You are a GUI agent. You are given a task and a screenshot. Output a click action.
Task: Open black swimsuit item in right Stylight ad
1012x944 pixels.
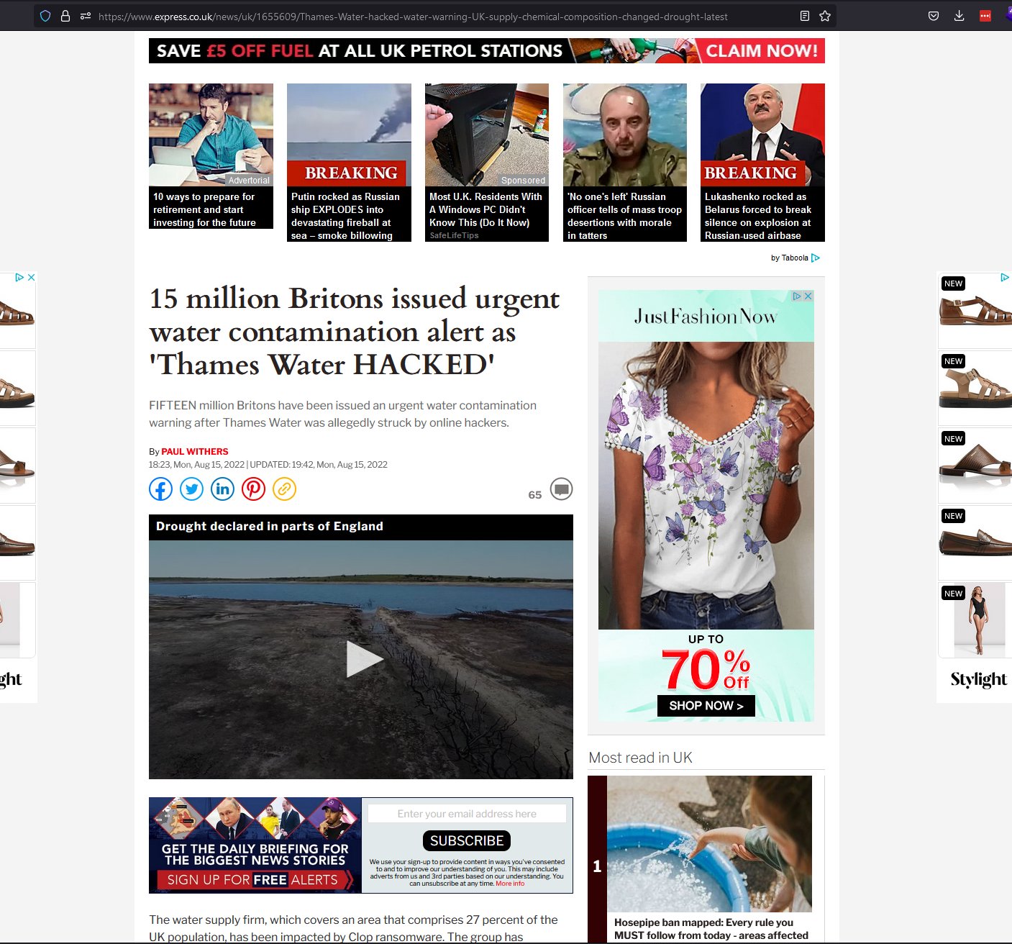pos(975,620)
